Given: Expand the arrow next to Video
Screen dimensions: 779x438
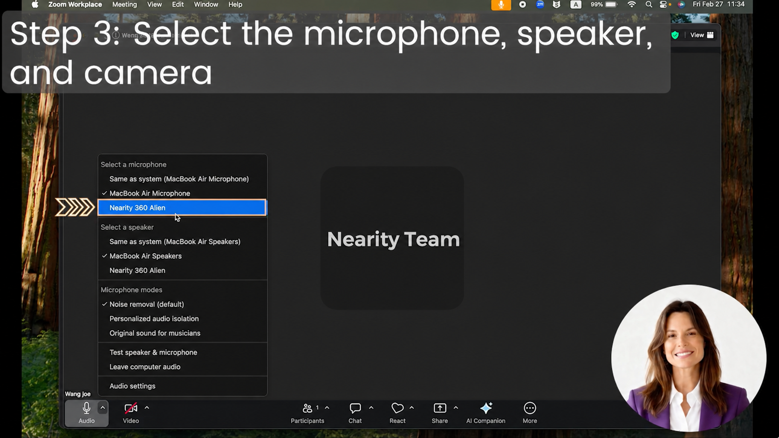Looking at the screenshot, I should 147,408.
